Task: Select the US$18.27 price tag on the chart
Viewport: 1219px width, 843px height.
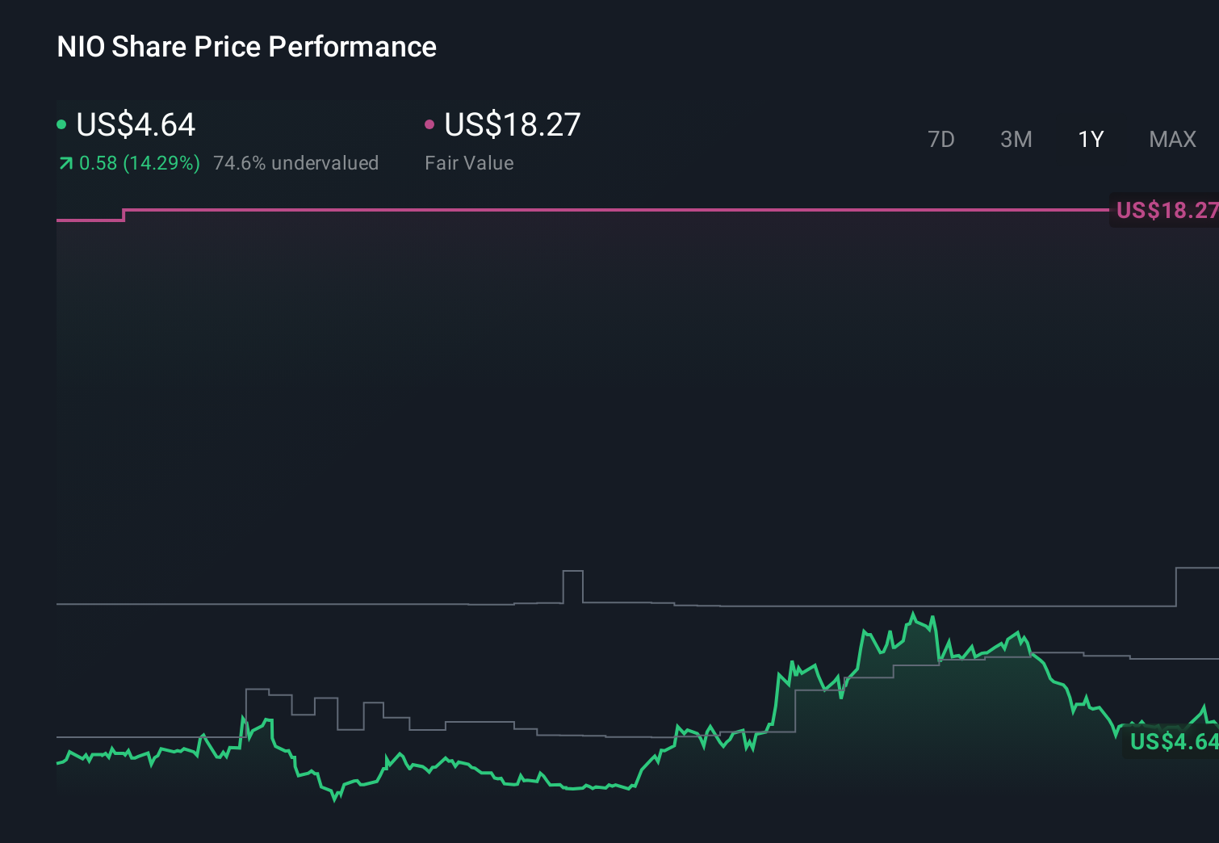Action: click(1165, 211)
